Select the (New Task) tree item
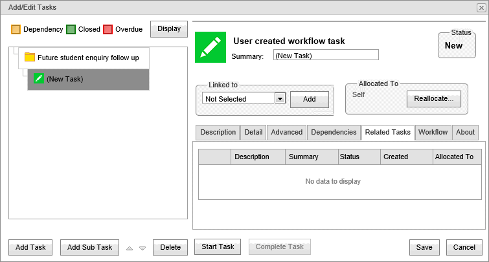Image resolution: width=489 pixels, height=262 pixels. pos(88,80)
